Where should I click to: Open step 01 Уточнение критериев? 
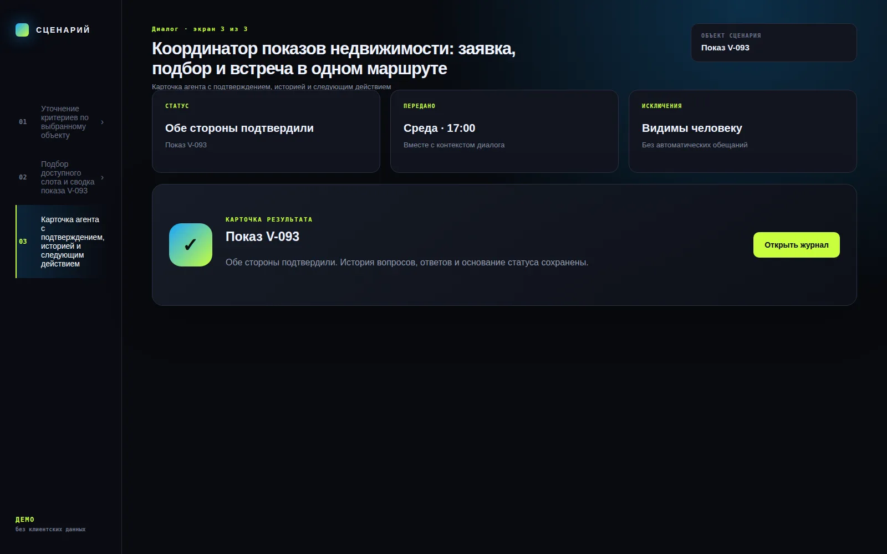[x=61, y=122]
